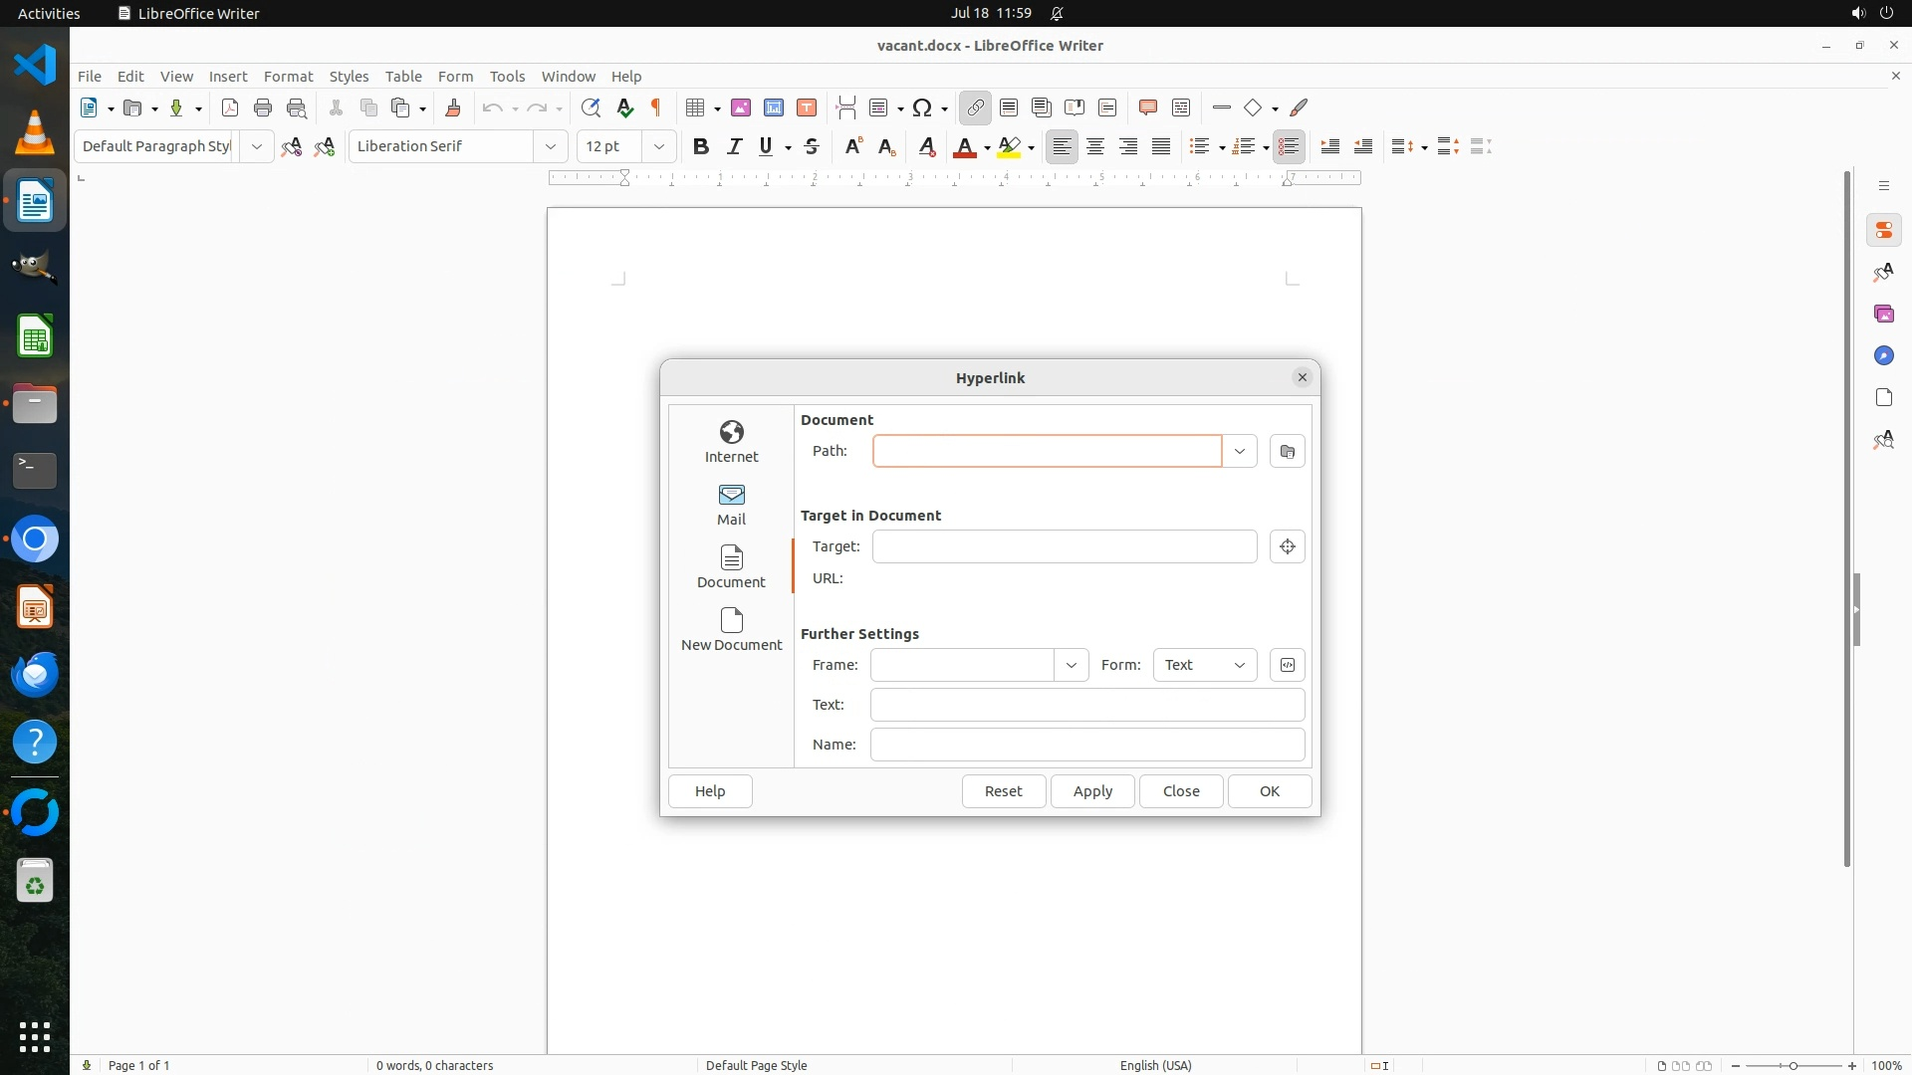Viewport: 1912px width, 1075px height.
Task: Expand the Path dropdown arrow
Action: pos(1239,451)
